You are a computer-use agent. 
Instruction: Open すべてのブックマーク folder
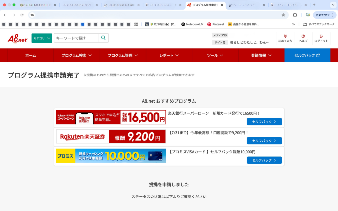[x=319, y=24]
